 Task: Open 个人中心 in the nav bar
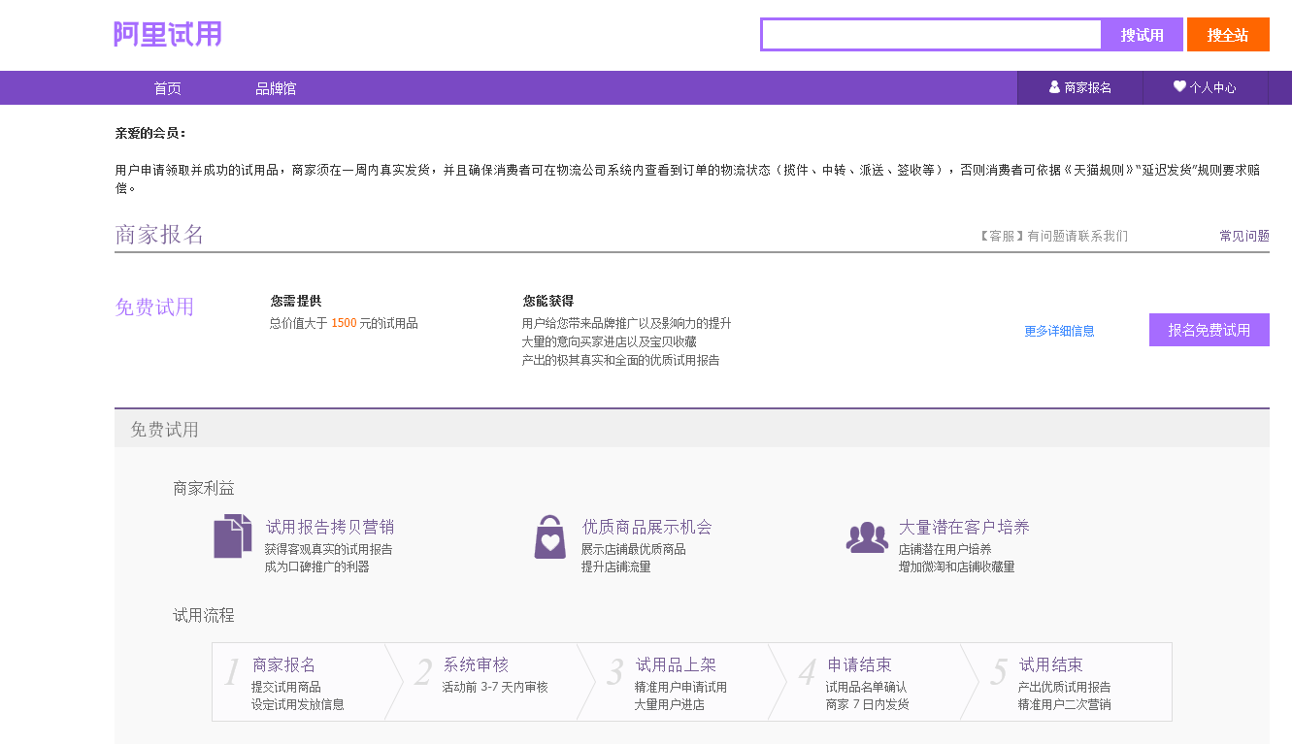coord(1206,87)
